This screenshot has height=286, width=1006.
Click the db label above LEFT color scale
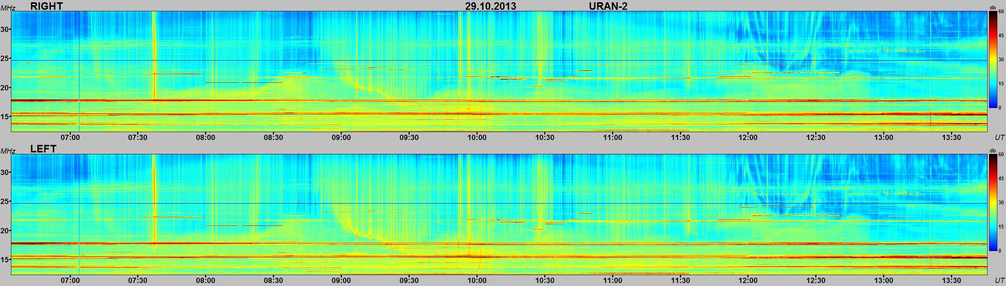click(x=992, y=151)
